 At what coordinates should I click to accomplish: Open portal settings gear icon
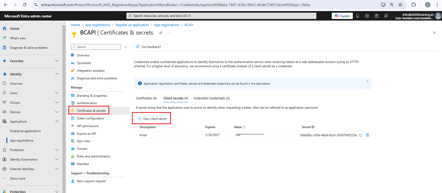coord(367,16)
